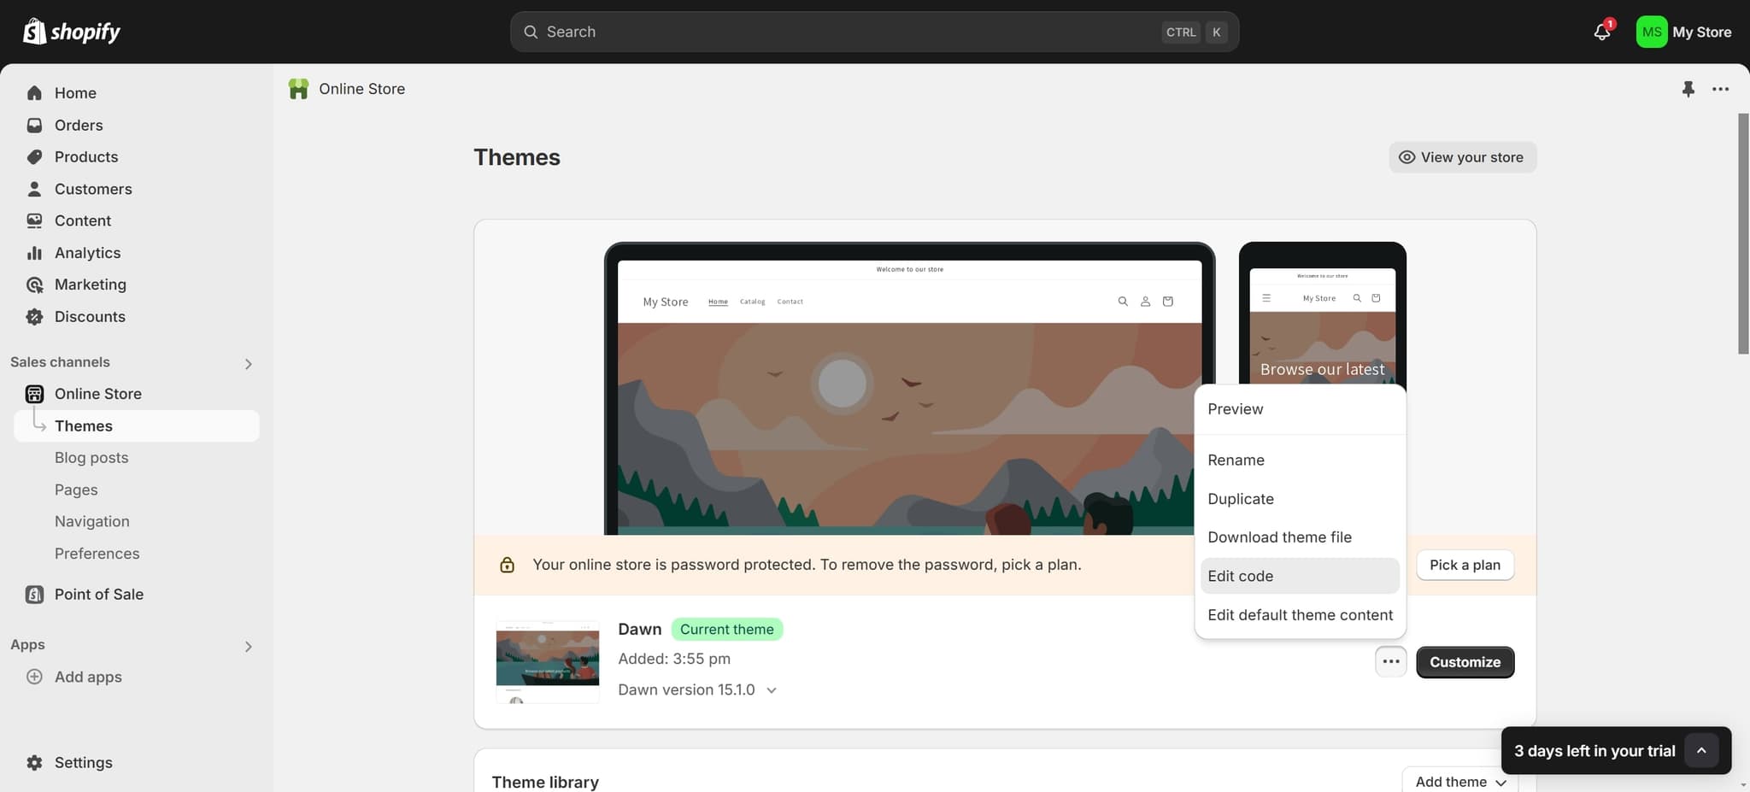Open the notifications bell

[1601, 32]
